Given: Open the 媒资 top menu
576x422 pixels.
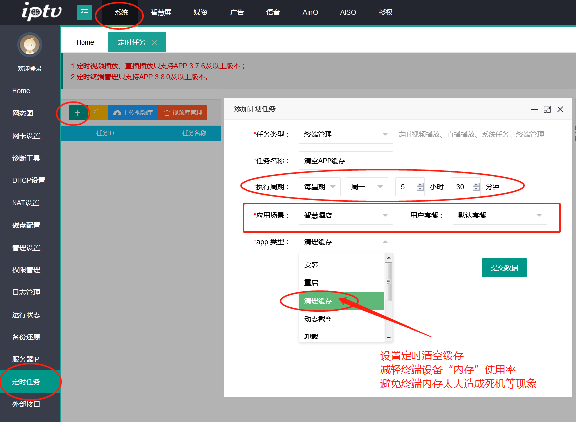Looking at the screenshot, I should pyautogui.click(x=201, y=12).
